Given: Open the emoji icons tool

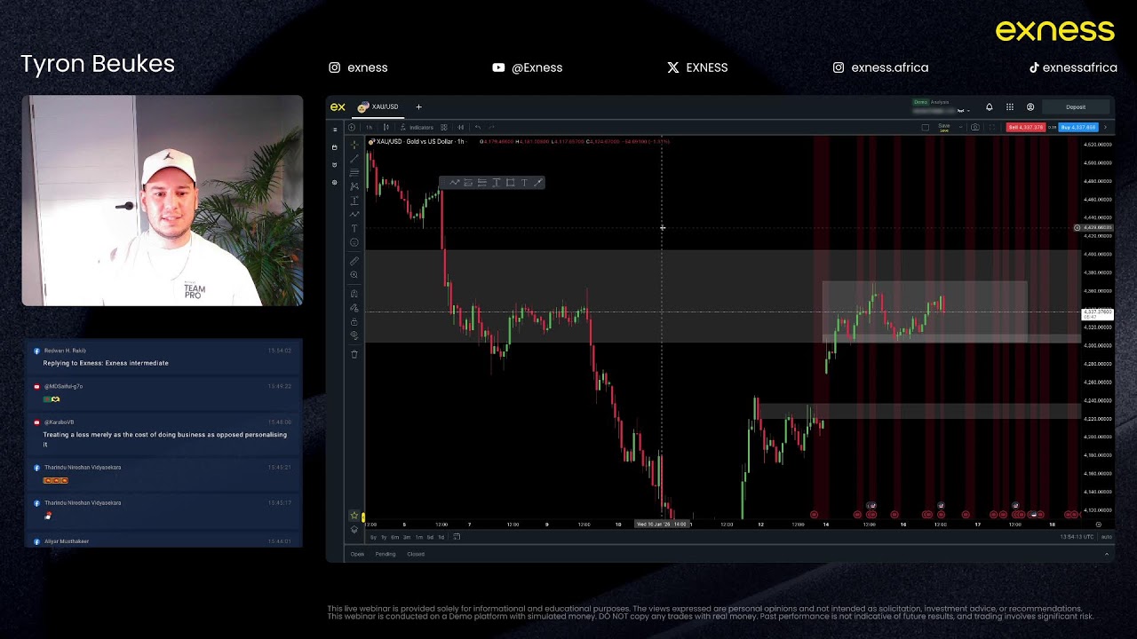Looking at the screenshot, I should click(x=354, y=242).
